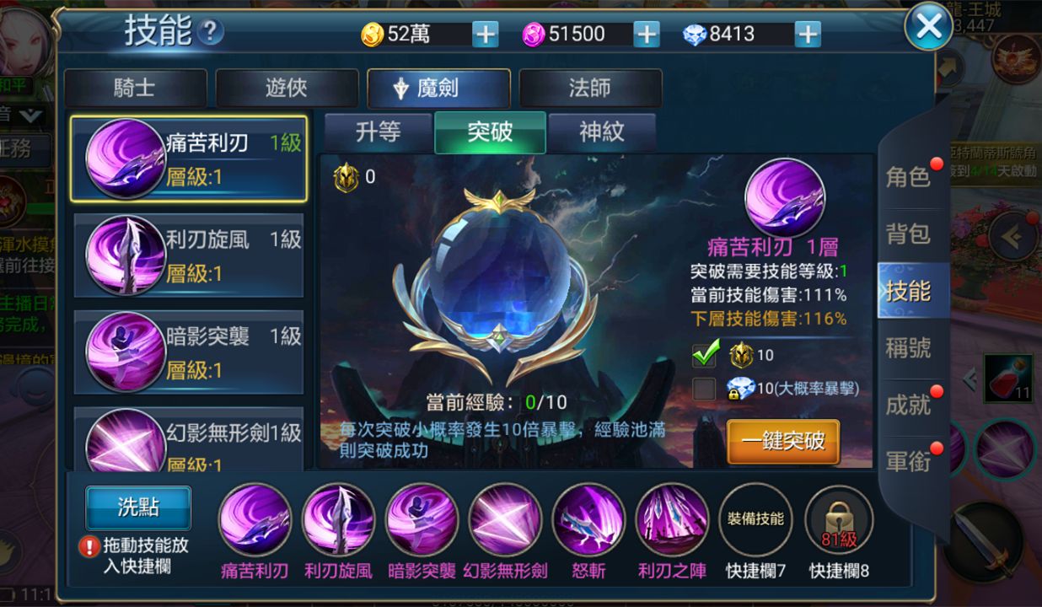Add pink gems with plus icon
1042x607 pixels.
647,35
